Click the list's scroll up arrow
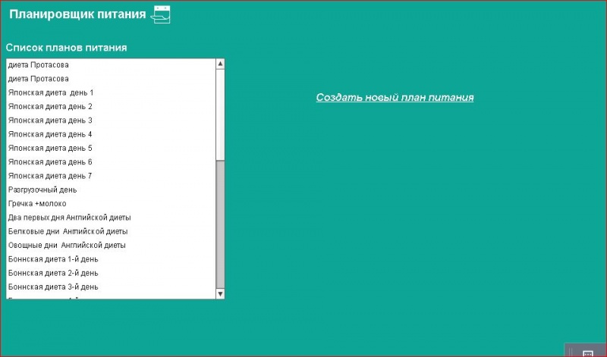Screen dimensions: 607x357 (220, 64)
